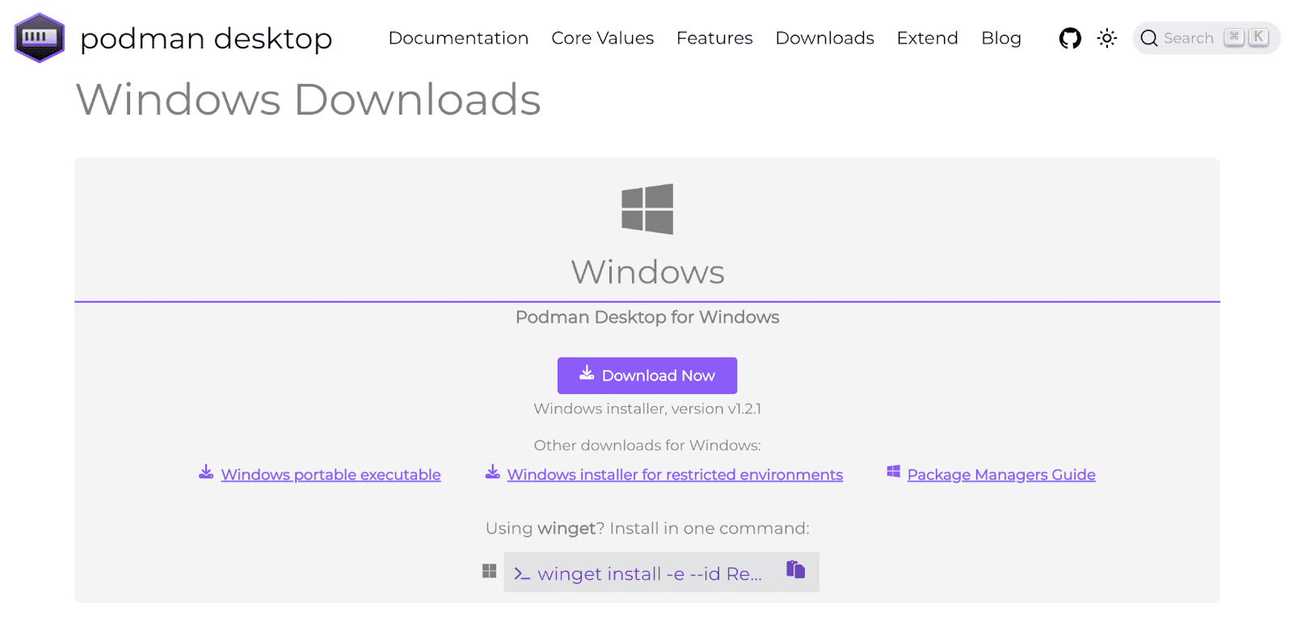Viewport: 1293px width, 625px height.
Task: Click the Windows Downloads page heading
Action: tap(308, 99)
